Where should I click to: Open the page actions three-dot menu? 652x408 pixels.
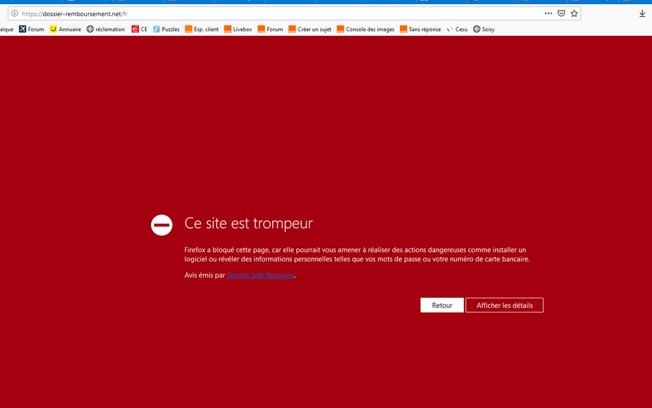(548, 13)
